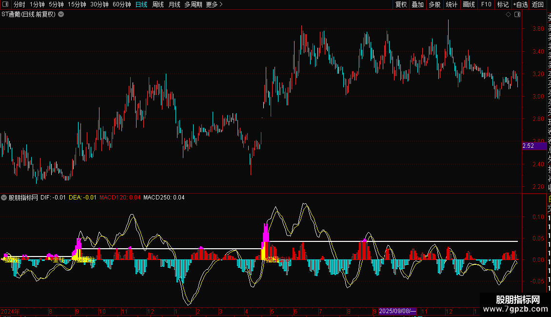551x317 pixels.
Task: Open F10 company information
Action: (x=486, y=4)
